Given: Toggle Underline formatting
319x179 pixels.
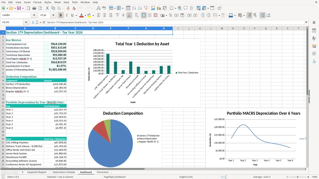Looking at the screenshot, I should point(72,15).
